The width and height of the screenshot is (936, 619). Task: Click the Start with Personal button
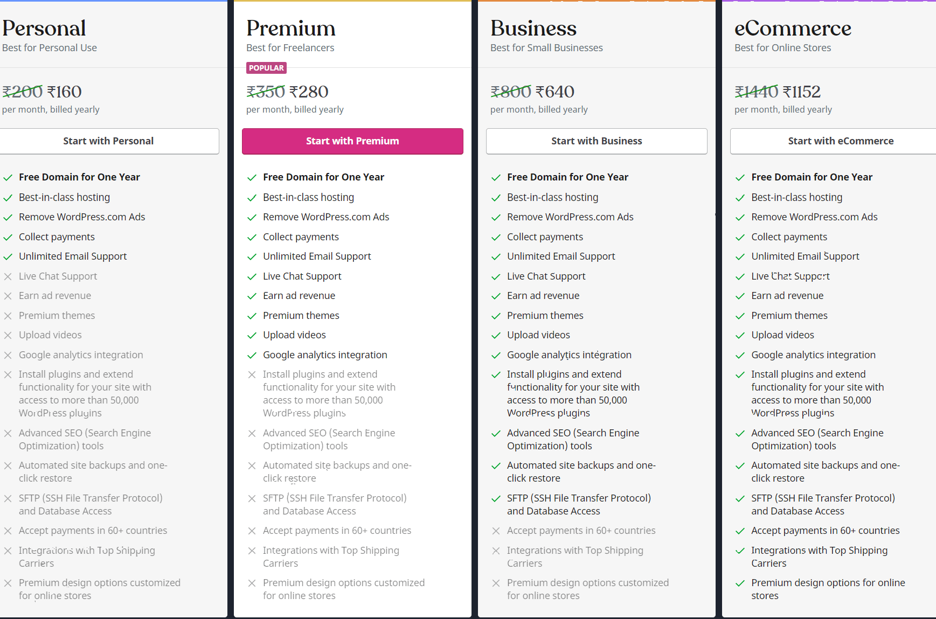[x=108, y=141]
